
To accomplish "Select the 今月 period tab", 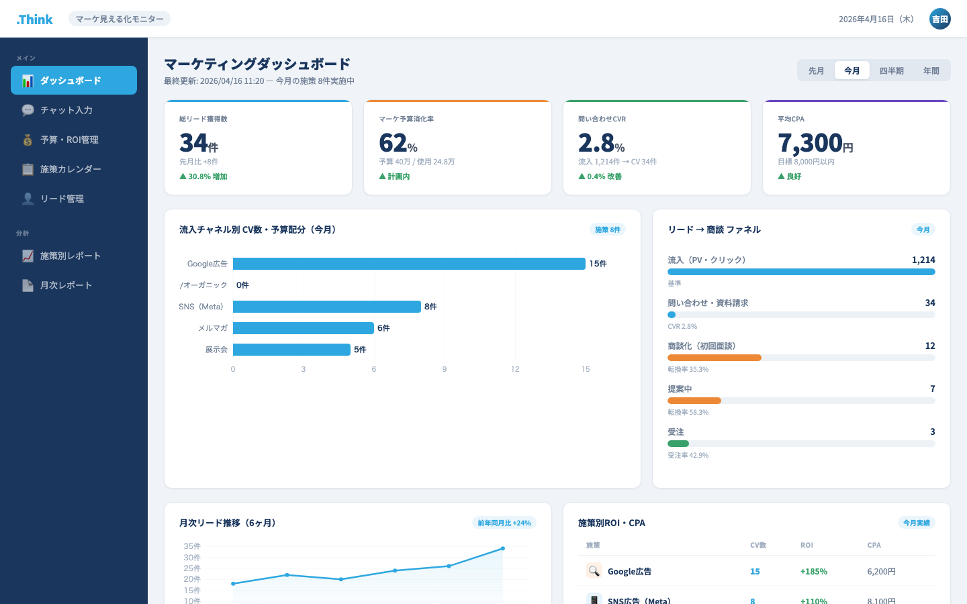I will point(852,70).
